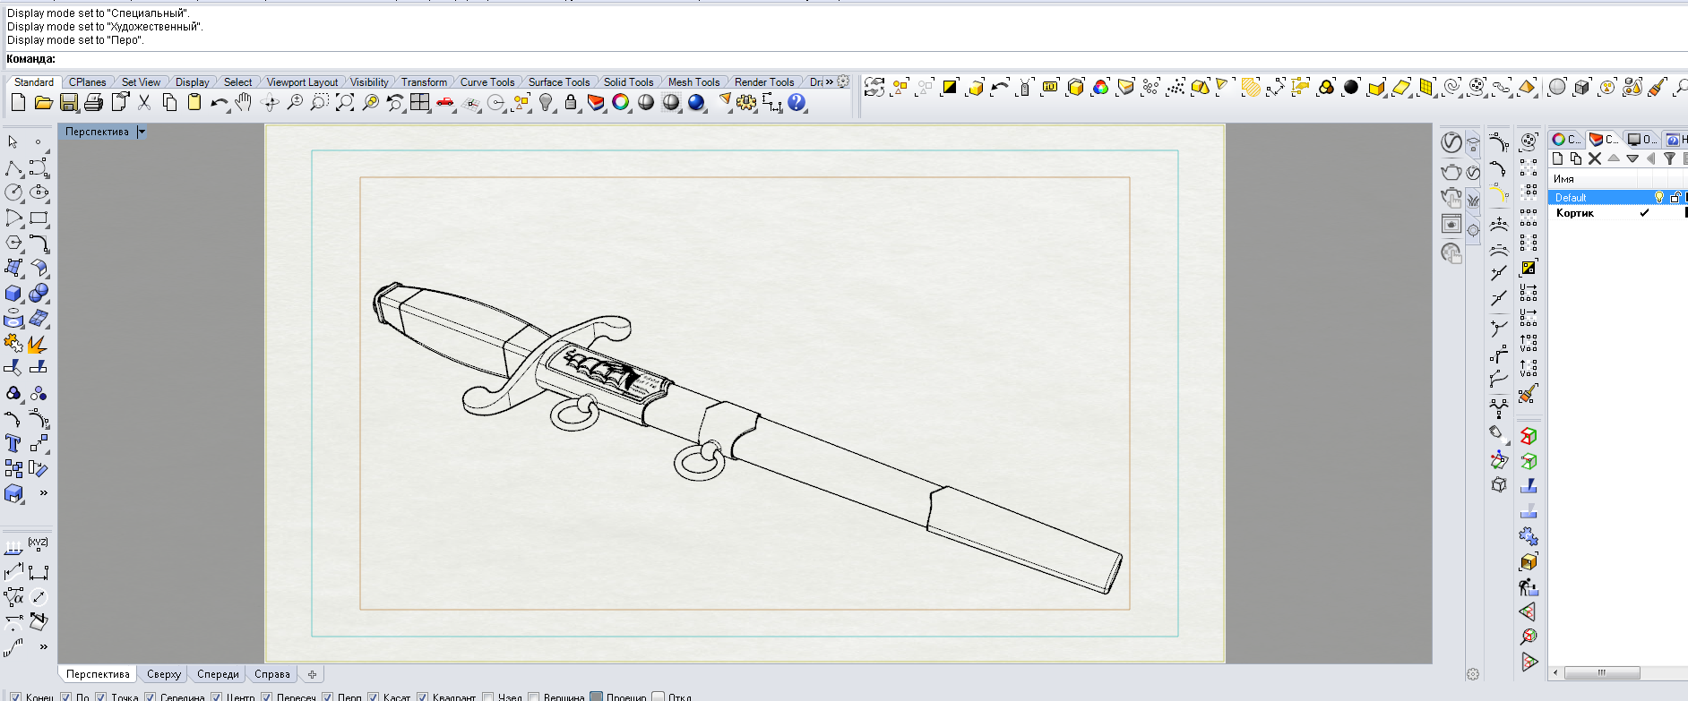Save the model with the floppy icon
The width and height of the screenshot is (1688, 701).
[68, 103]
